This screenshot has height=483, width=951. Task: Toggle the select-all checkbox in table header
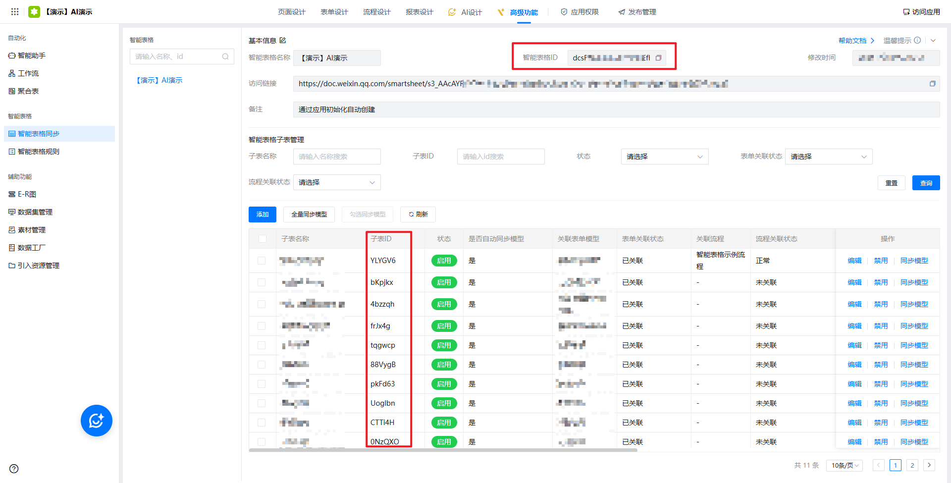point(263,239)
